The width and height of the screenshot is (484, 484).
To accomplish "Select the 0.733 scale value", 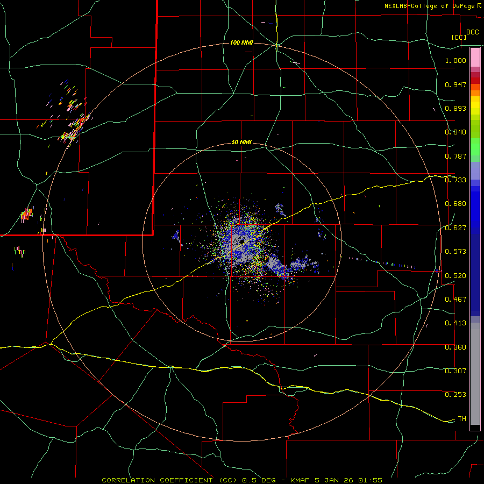I will (x=455, y=180).
